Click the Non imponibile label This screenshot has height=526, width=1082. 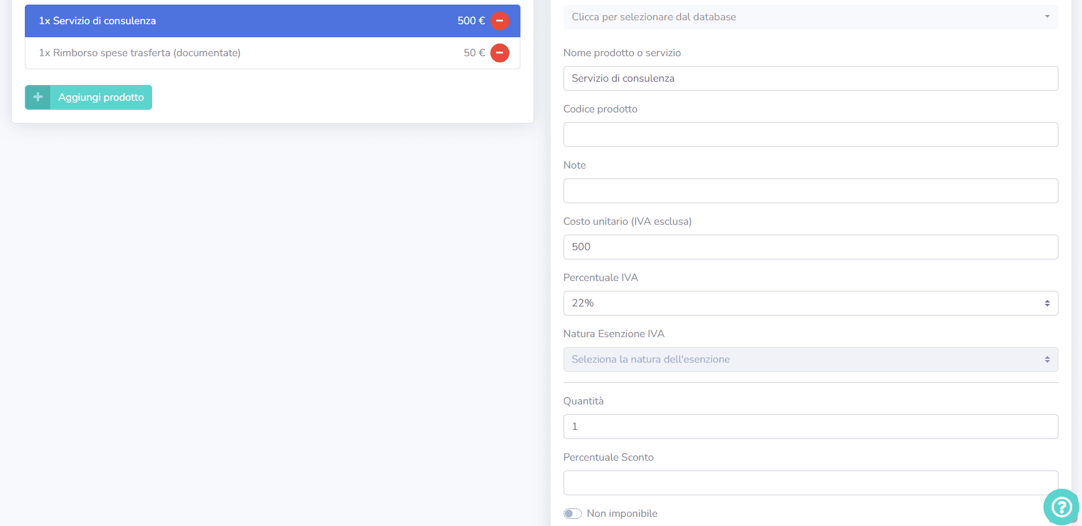(x=622, y=514)
